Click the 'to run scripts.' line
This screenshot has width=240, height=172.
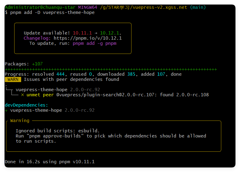pyautogui.click(x=36, y=141)
